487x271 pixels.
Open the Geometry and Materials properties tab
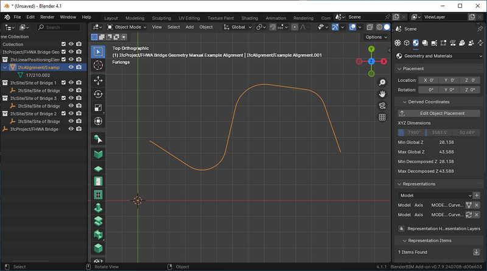tap(416, 43)
